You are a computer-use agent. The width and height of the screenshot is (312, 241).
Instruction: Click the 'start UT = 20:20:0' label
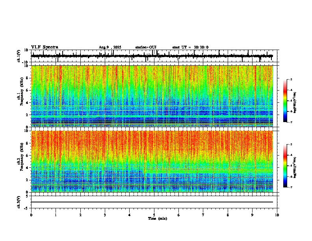[190, 47]
